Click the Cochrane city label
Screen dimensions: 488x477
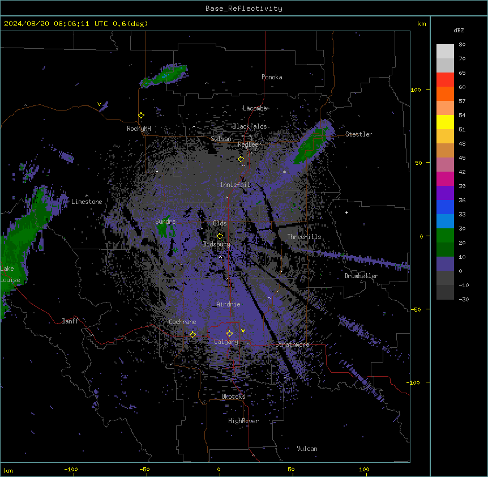(182, 322)
